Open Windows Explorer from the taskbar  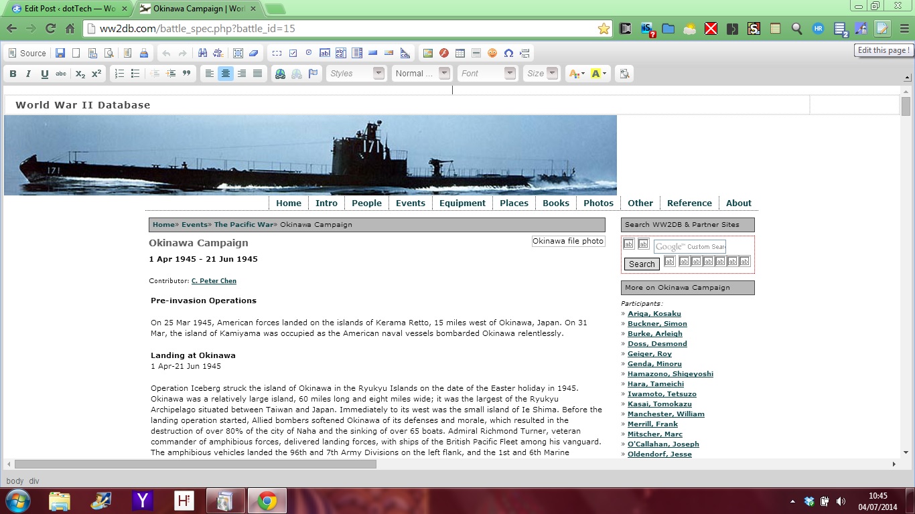(59, 501)
